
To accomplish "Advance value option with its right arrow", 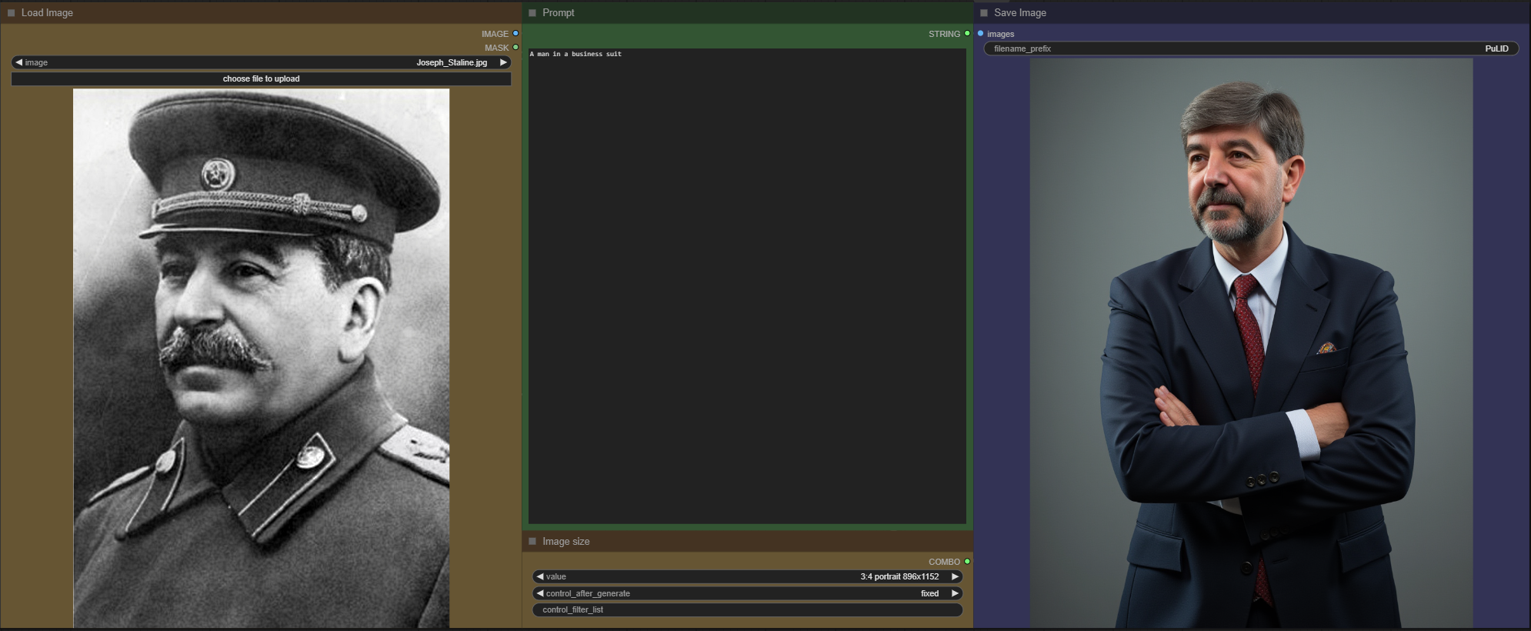I will coord(955,576).
